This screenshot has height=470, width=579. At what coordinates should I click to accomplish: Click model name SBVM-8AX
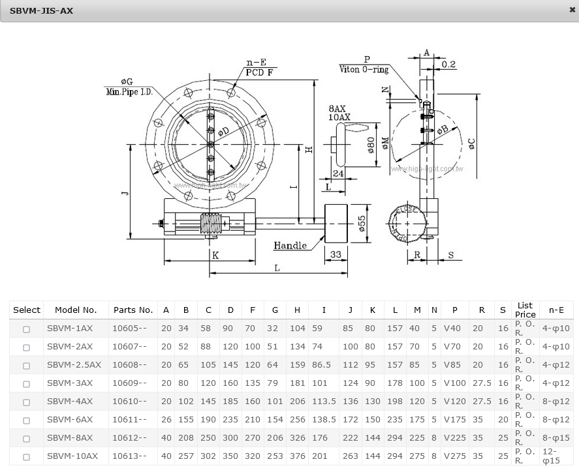pos(70,437)
